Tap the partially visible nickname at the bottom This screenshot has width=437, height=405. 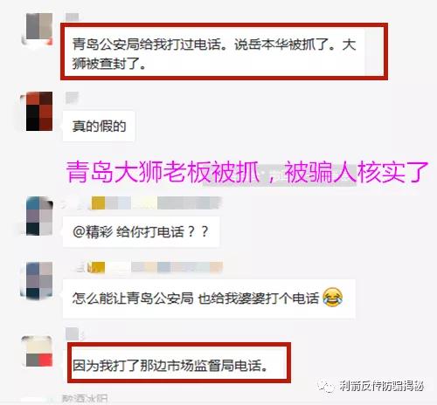(85, 399)
